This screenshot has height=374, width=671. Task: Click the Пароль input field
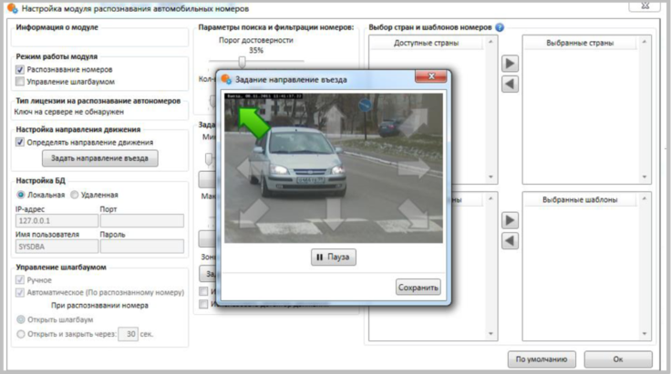(142, 247)
